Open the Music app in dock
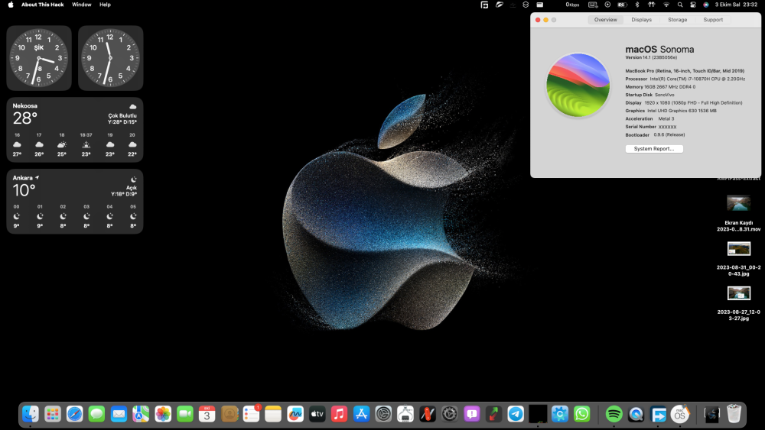This screenshot has width=765, height=430. (339, 414)
